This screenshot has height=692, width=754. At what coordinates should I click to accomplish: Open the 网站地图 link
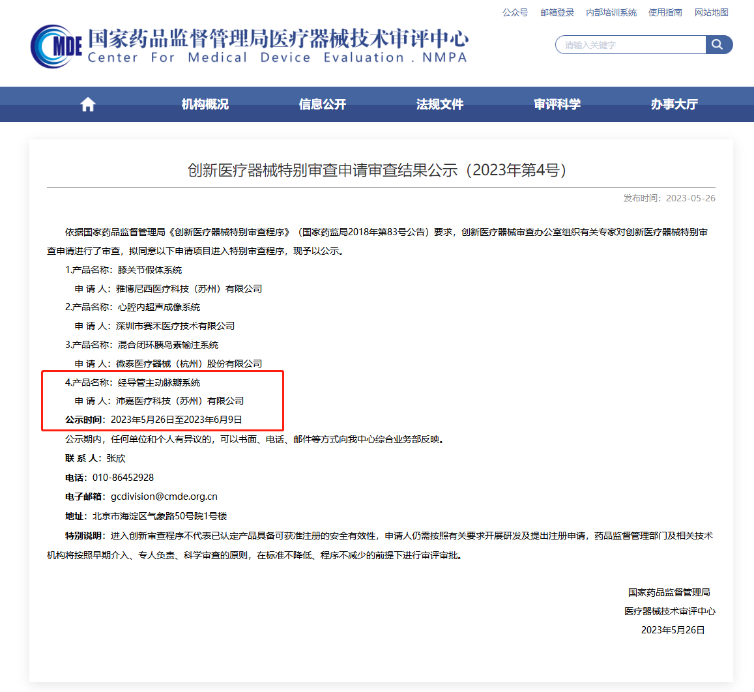tap(711, 12)
